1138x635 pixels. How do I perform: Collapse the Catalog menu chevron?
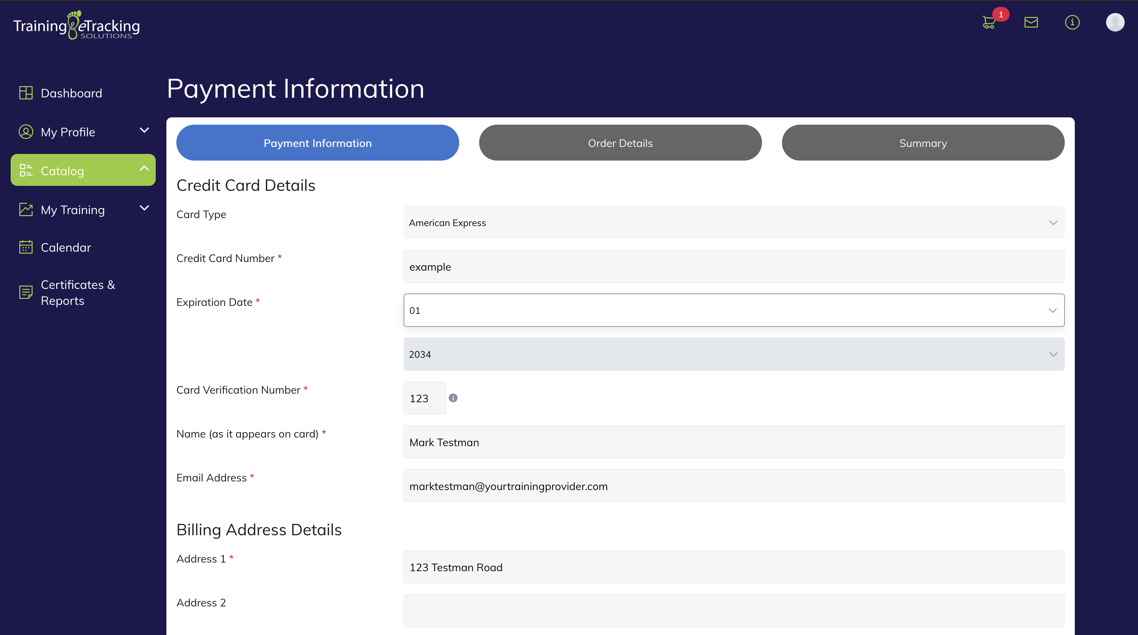[x=144, y=169]
